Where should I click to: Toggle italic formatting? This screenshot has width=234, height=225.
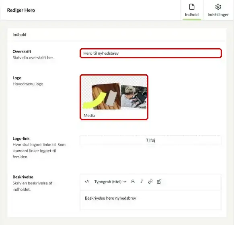click(142, 182)
